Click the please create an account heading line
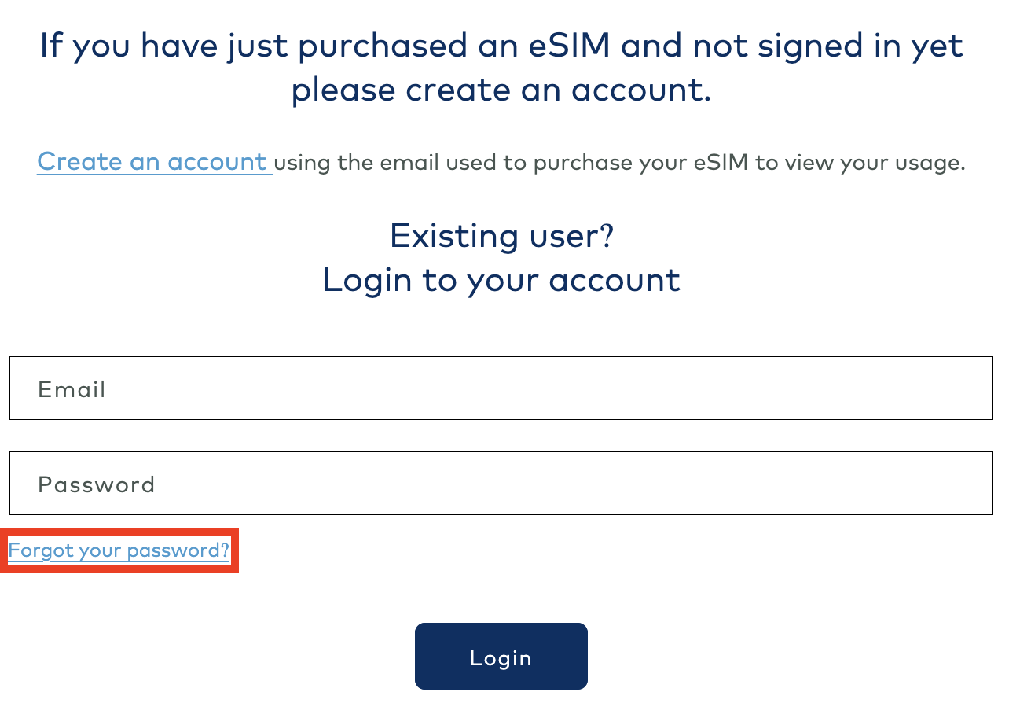Image resolution: width=1009 pixels, height=703 pixels. (501, 90)
